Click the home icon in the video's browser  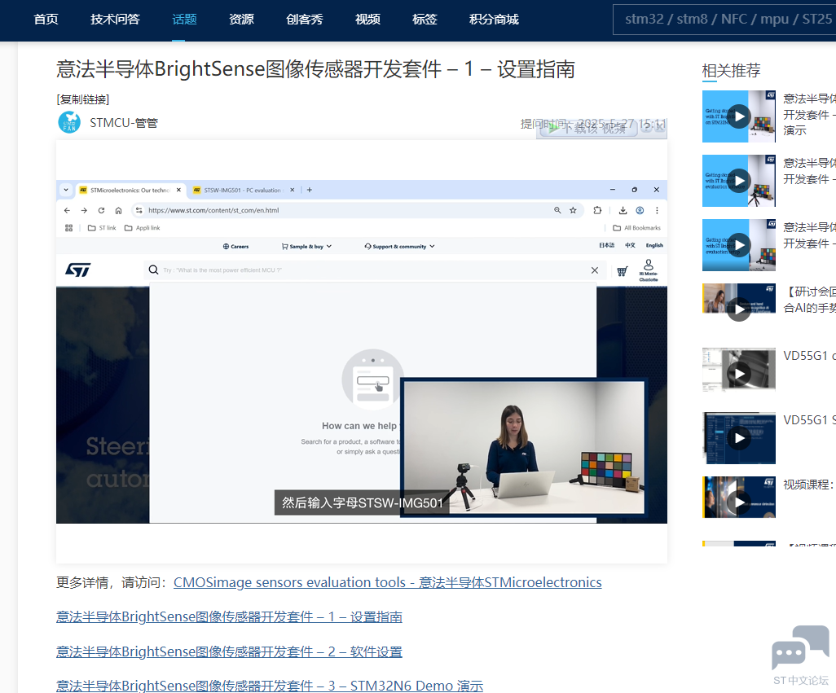click(x=118, y=210)
